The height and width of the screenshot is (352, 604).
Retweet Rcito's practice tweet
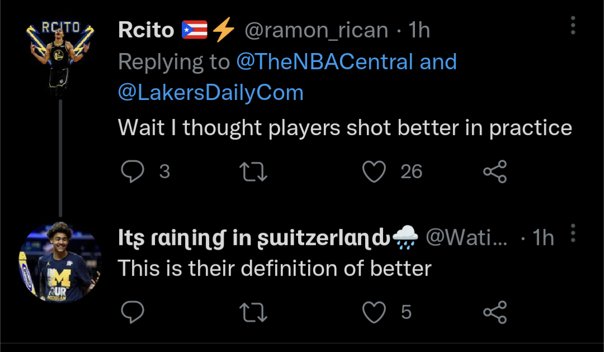click(x=253, y=172)
